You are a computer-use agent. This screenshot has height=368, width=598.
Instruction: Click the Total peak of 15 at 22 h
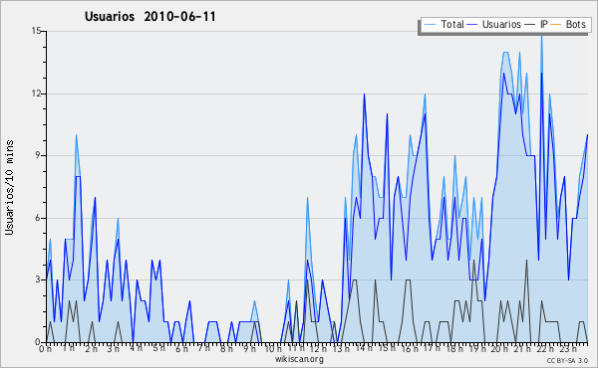(x=541, y=37)
